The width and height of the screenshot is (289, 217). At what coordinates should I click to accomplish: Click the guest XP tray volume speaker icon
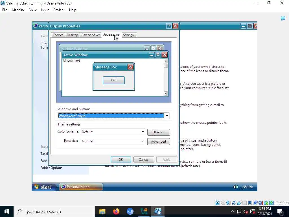tap(235, 187)
